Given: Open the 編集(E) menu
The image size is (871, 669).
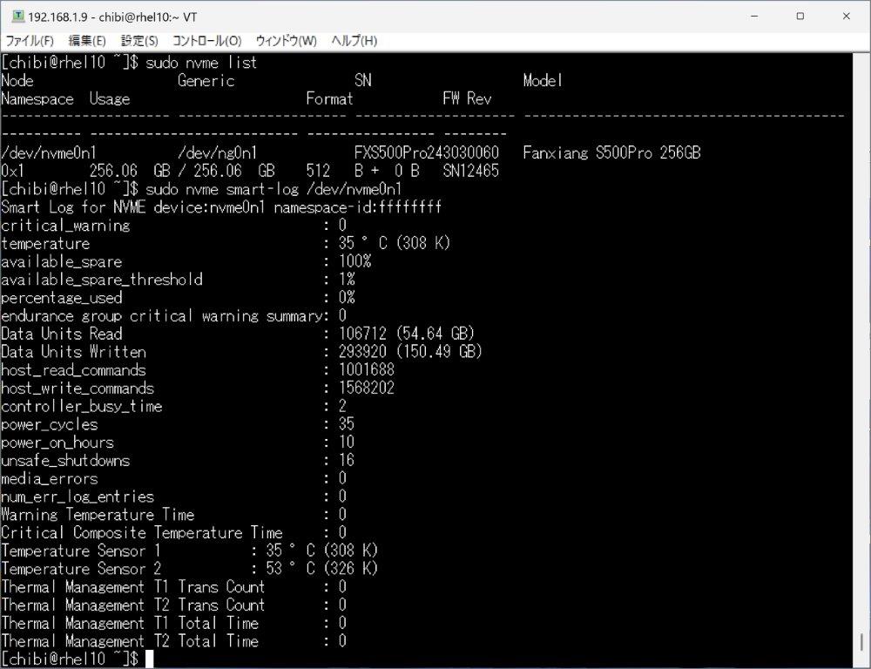Looking at the screenshot, I should click(x=87, y=41).
